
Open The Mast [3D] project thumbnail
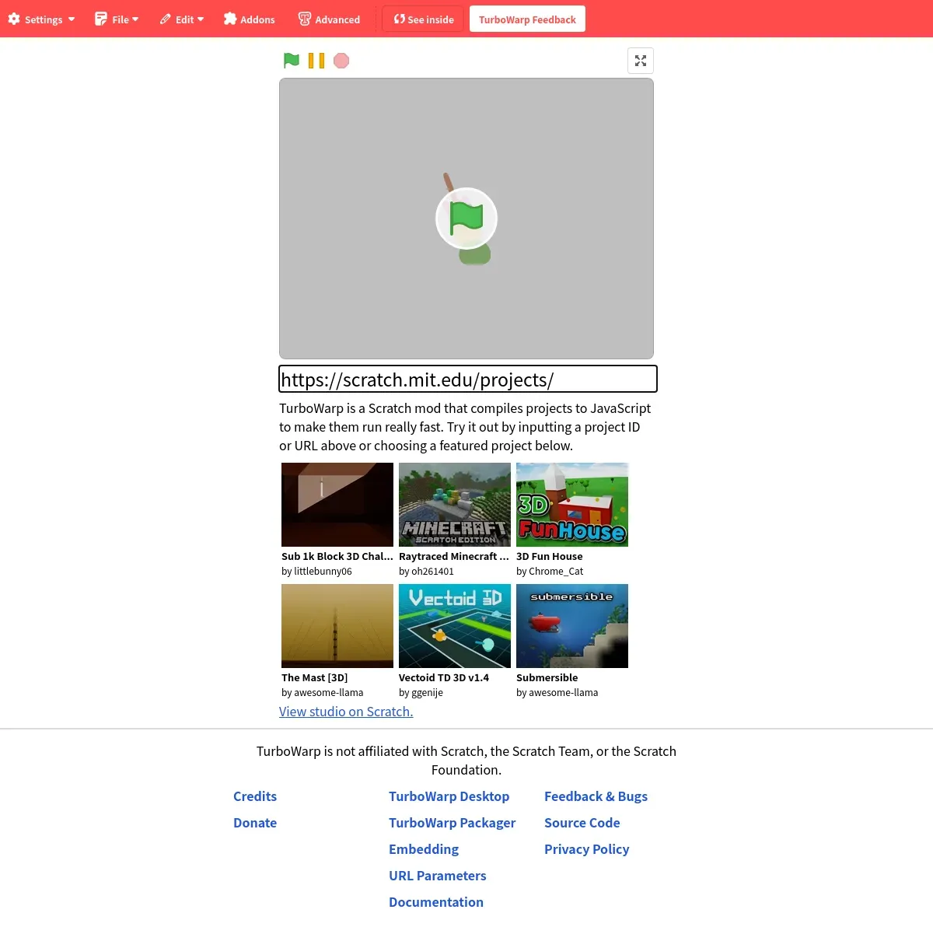pyautogui.click(x=337, y=626)
